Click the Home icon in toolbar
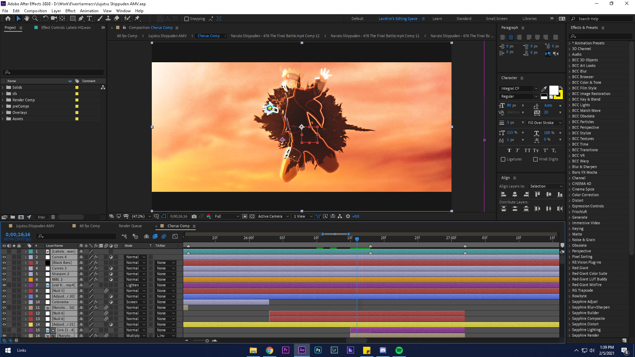 tap(8, 19)
